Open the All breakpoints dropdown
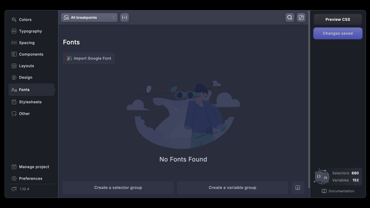 click(89, 18)
